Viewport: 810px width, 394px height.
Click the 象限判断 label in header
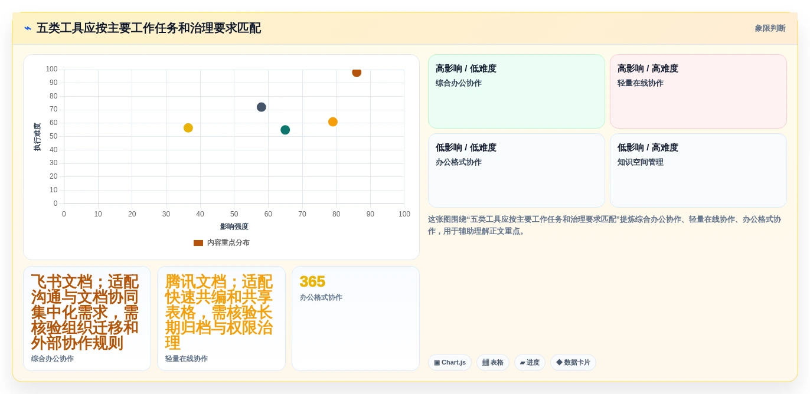(x=770, y=28)
